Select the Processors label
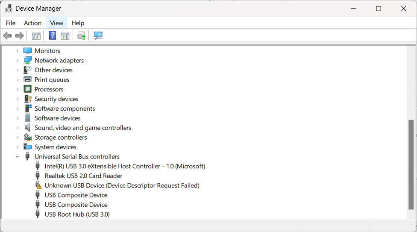The width and height of the screenshot is (417, 232). click(x=49, y=89)
